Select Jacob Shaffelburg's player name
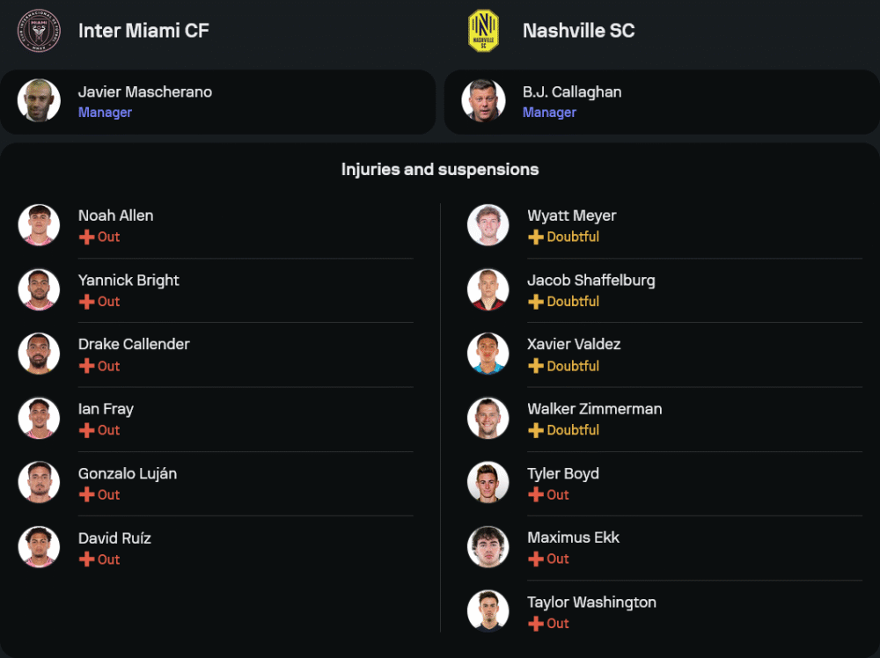Screen dimensions: 880x658 pos(590,281)
